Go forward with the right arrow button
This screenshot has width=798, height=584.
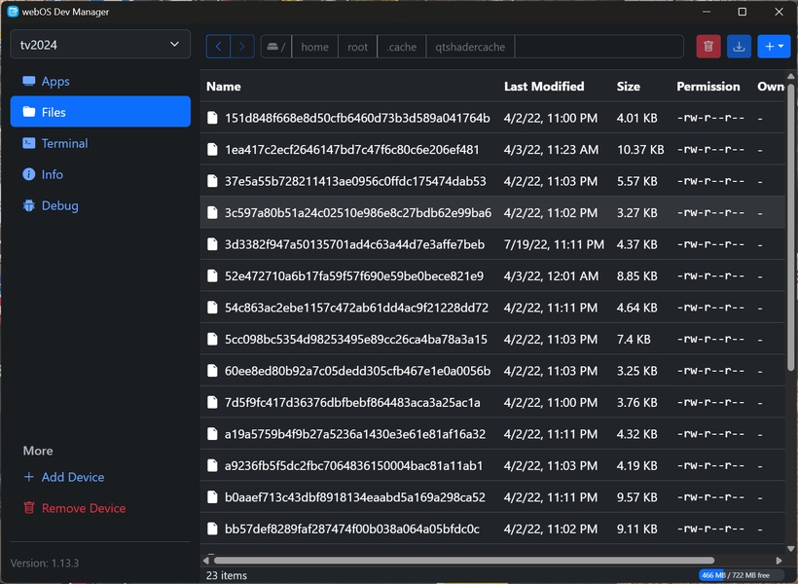[242, 47]
